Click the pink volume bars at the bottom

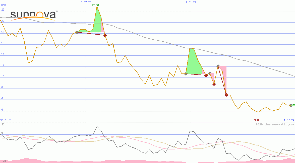(x=126, y=161)
